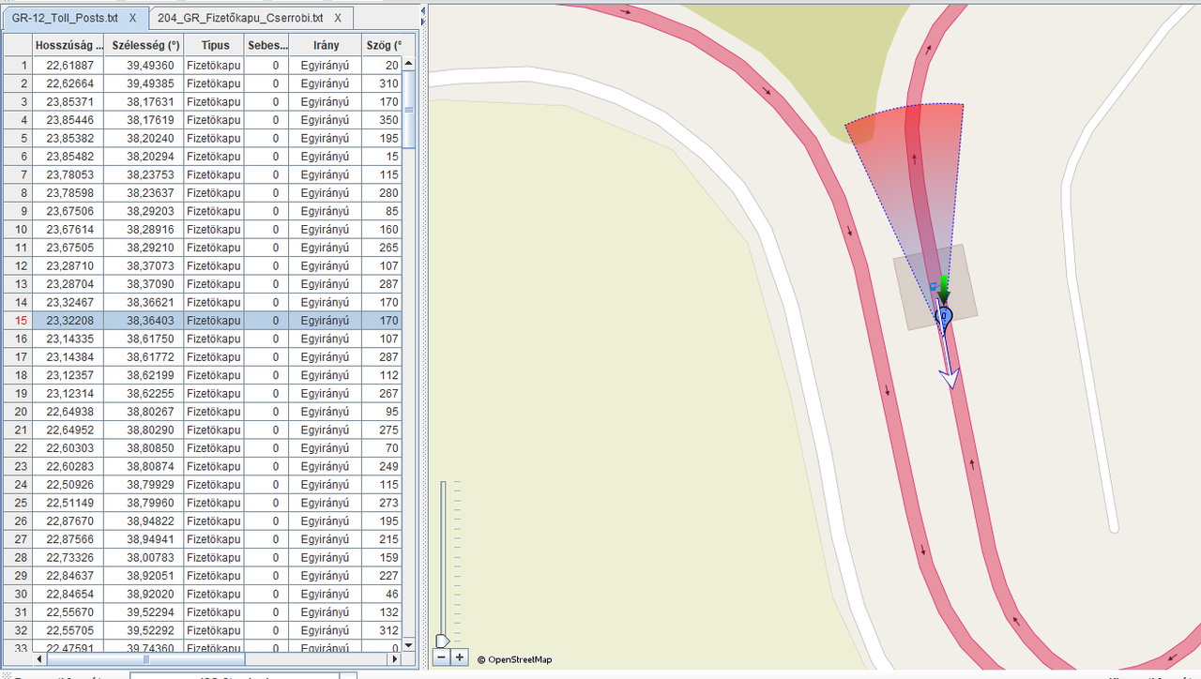Select the latitude cell 38,00783
Image resolution: width=1201 pixels, height=679 pixels.
[143, 558]
